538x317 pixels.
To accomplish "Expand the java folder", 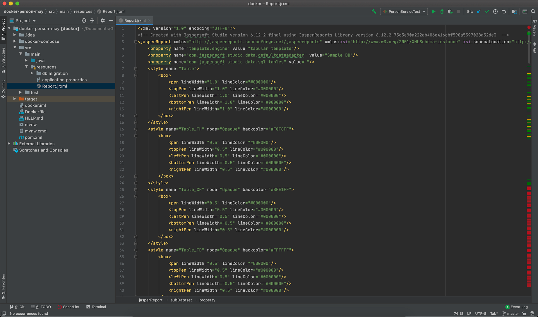I will click(26, 61).
